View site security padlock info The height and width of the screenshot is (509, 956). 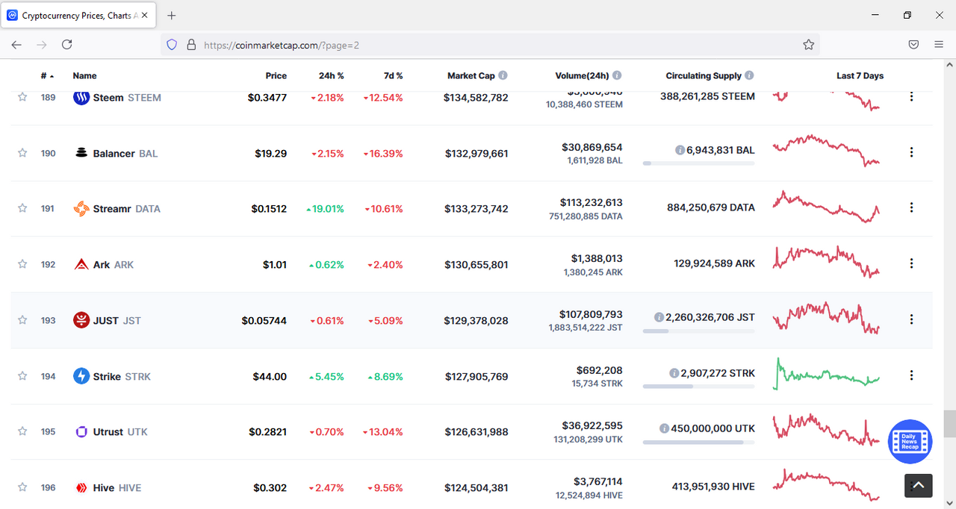point(191,45)
